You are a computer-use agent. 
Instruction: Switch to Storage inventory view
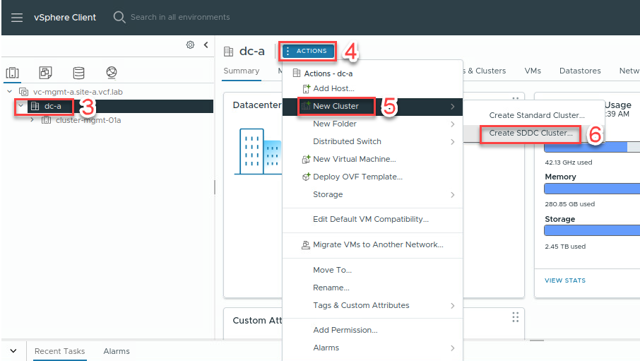(x=79, y=73)
